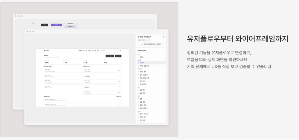This screenshot has width=299, height=140.
Task: Open page 3 회의실 현황 보기
Action: pos(152,66)
